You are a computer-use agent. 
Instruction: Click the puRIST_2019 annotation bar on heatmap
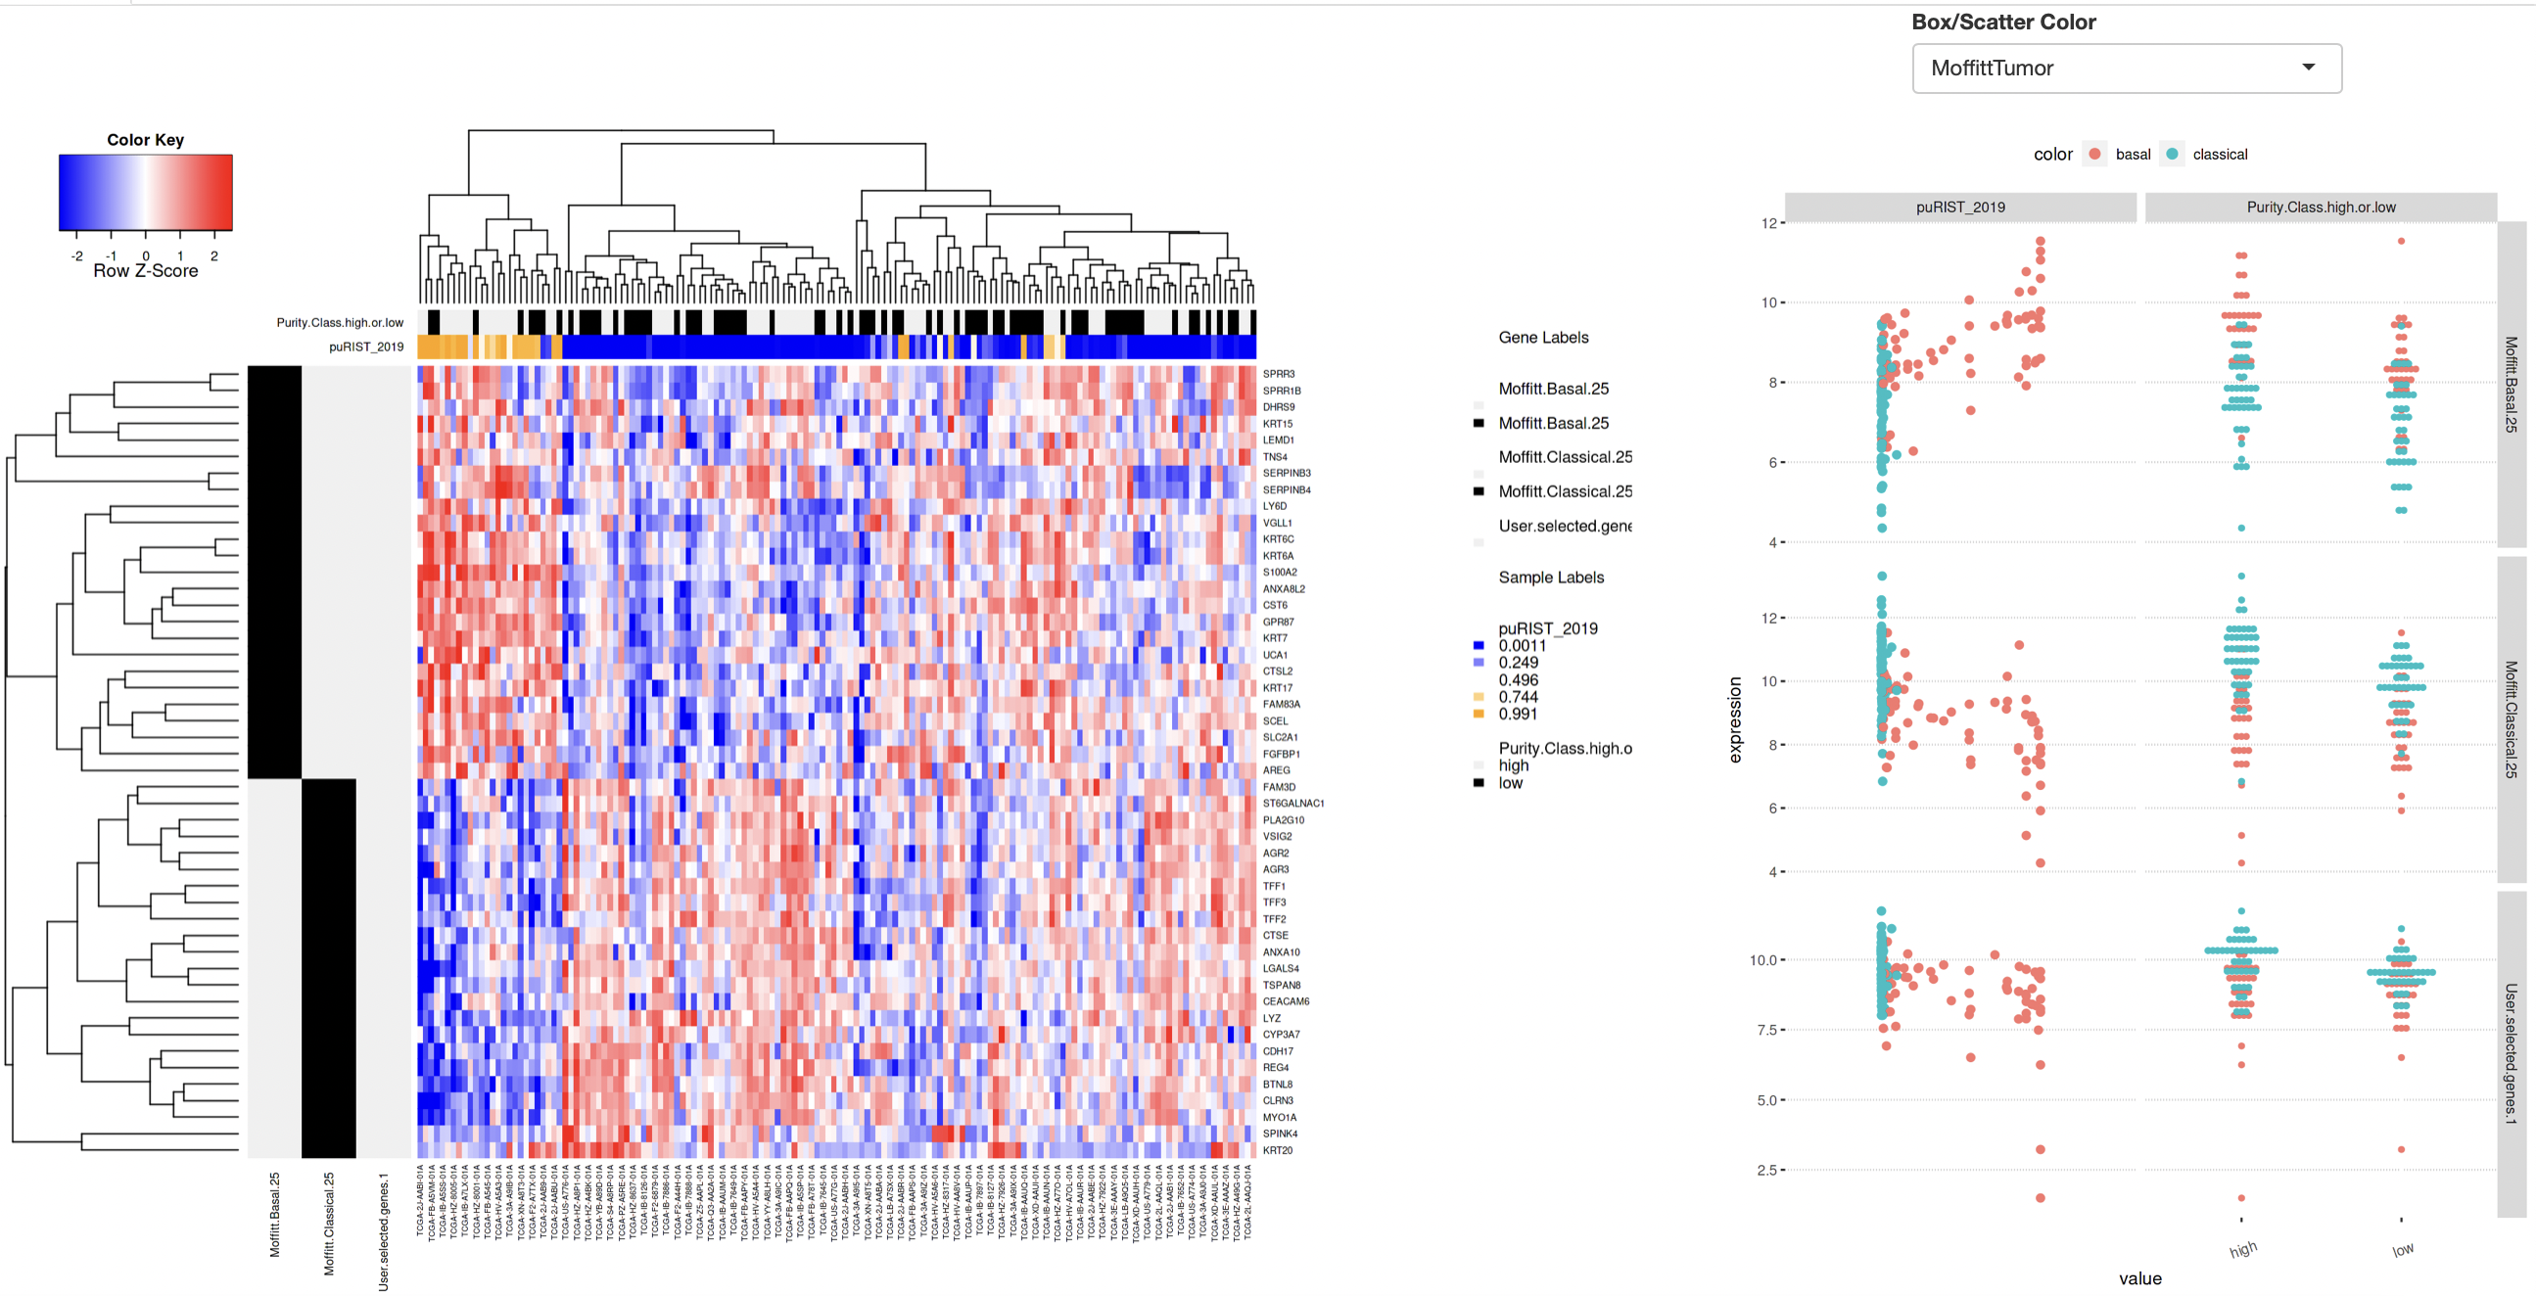[x=836, y=347]
